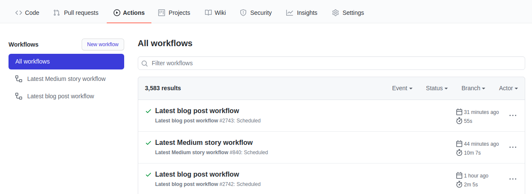Screen dimensions: 532x194
Task: Open Latest blog post workflow in sidebar
Action: point(66,96)
